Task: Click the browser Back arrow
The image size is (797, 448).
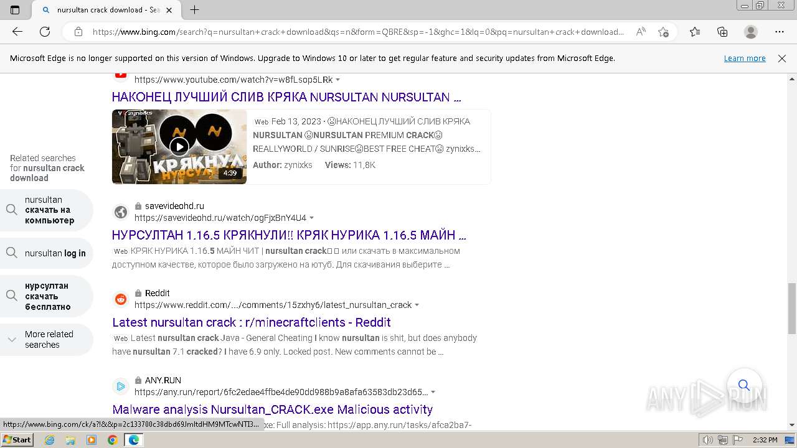Action: (x=17, y=32)
